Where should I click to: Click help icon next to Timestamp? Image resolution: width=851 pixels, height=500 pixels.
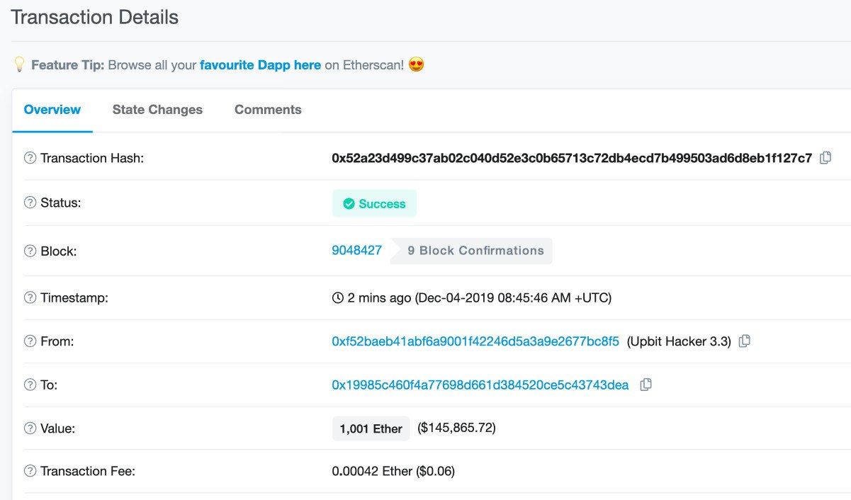click(30, 297)
